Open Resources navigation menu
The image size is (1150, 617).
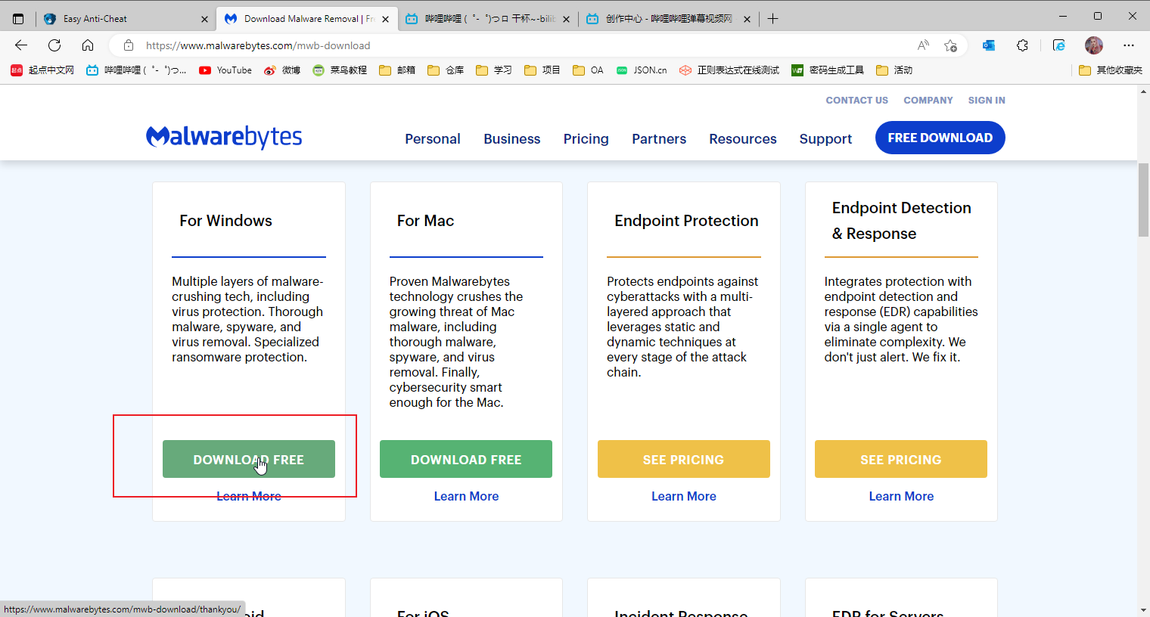[743, 139]
